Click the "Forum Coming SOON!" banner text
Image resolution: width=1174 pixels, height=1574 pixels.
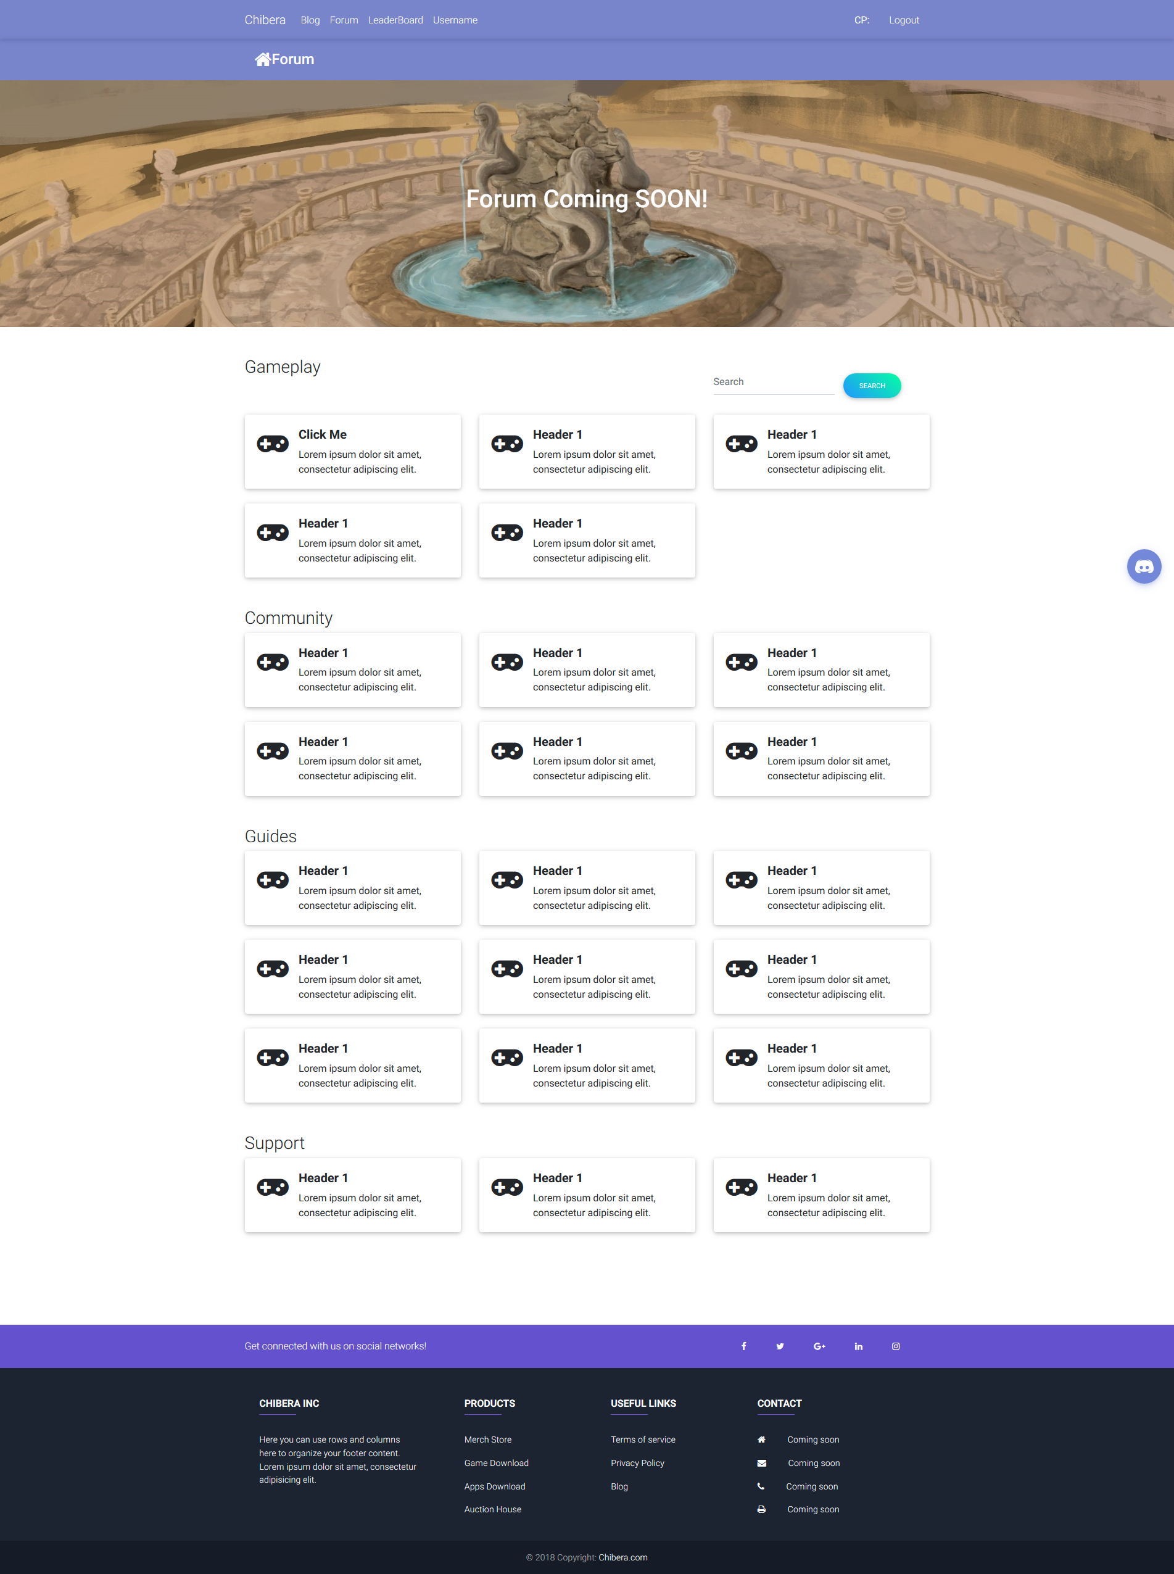tap(587, 199)
